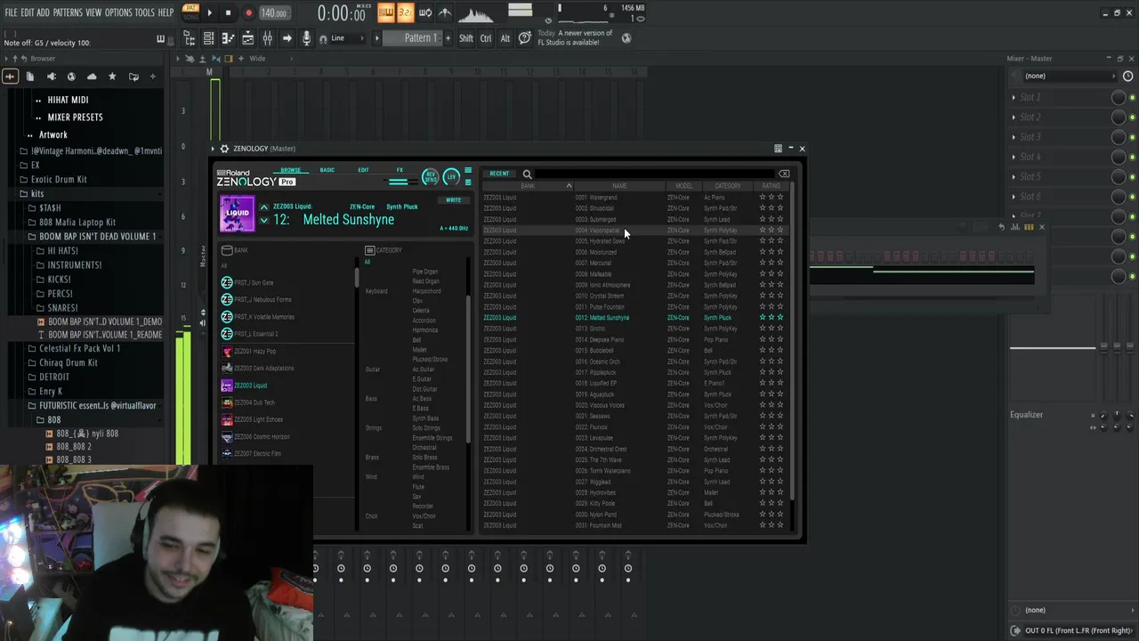1139x641 pixels.
Task: Sort list by BANK column arrow
Action: coord(569,186)
